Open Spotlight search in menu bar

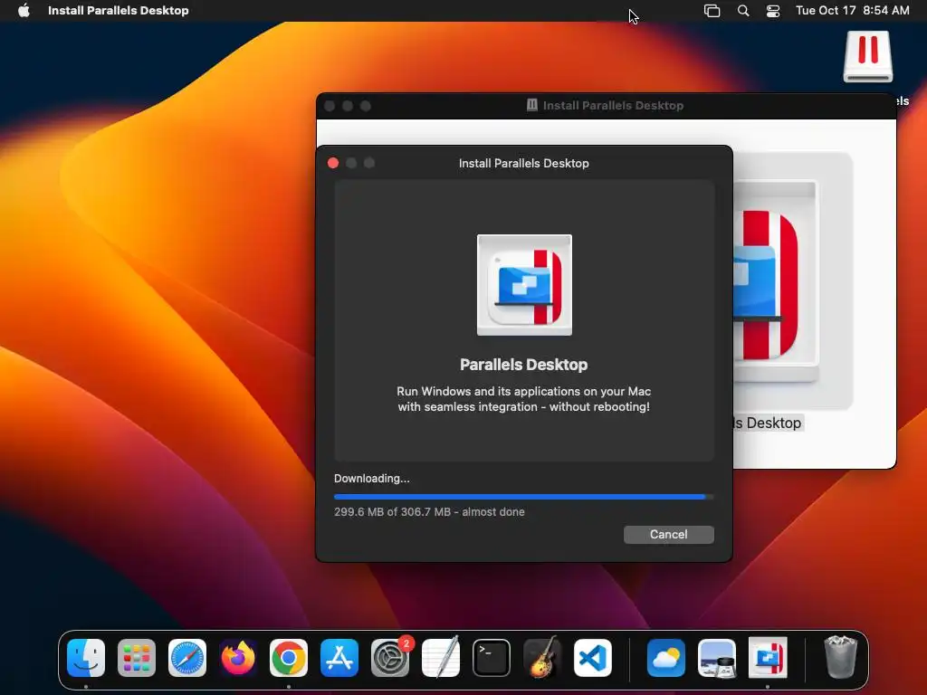[x=743, y=11]
